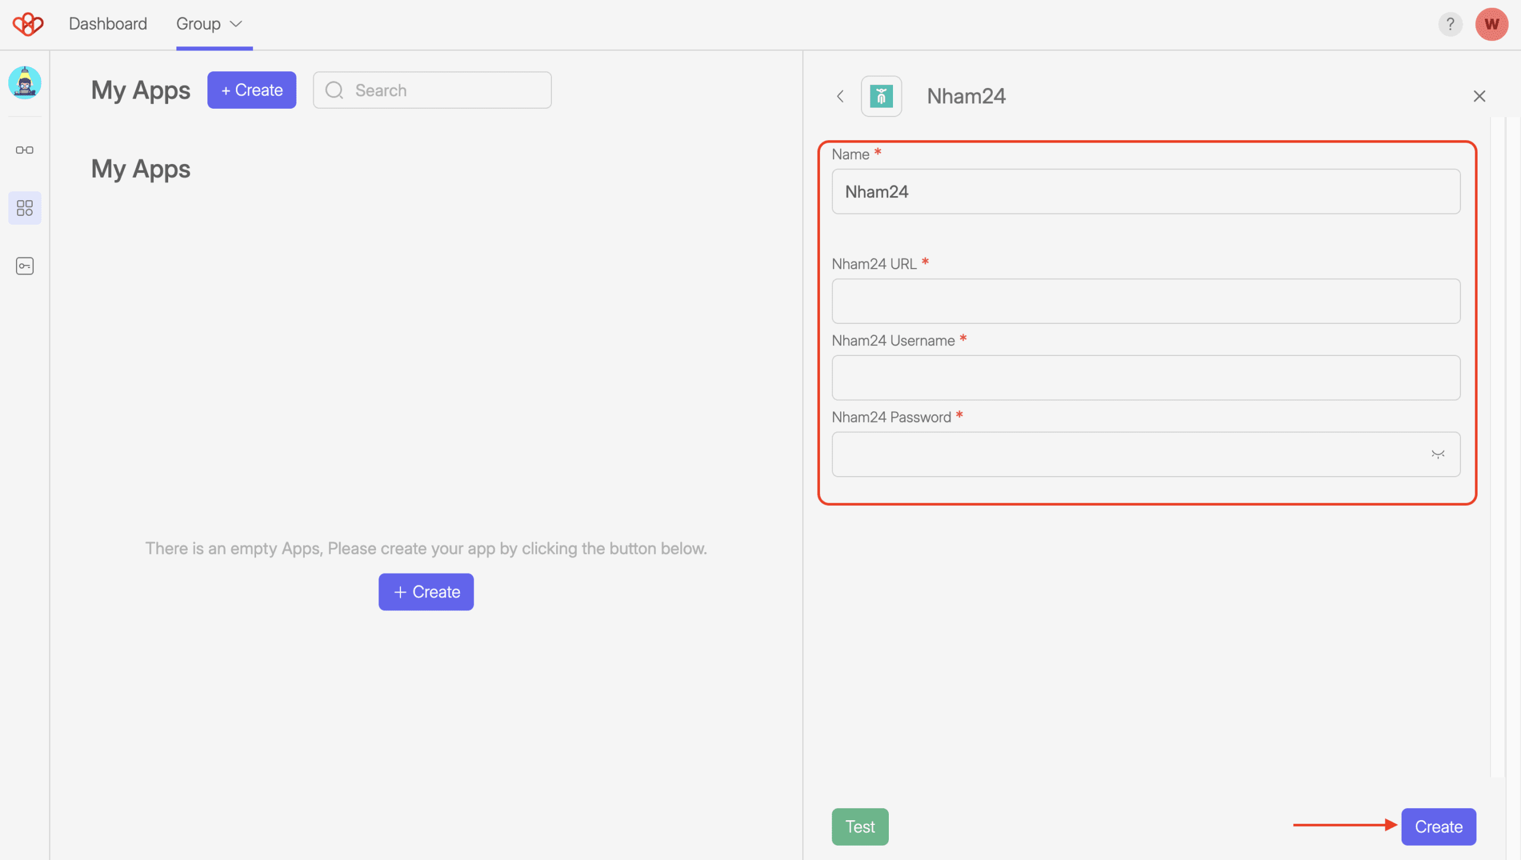The height and width of the screenshot is (860, 1521).
Task: Open the Dashboard page
Action: 108,24
